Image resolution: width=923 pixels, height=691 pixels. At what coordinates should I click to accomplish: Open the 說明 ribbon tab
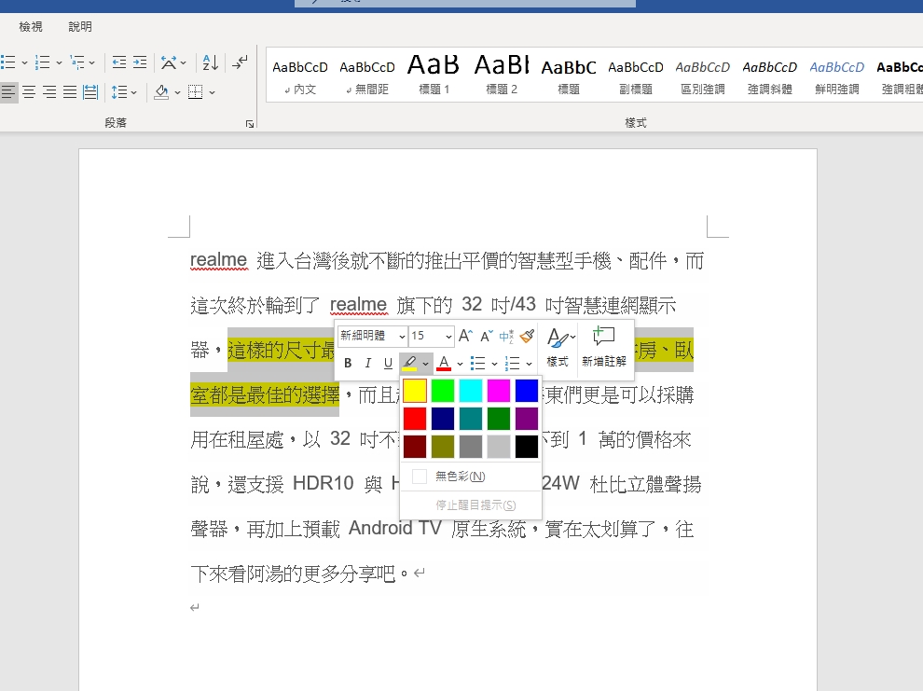tap(80, 27)
